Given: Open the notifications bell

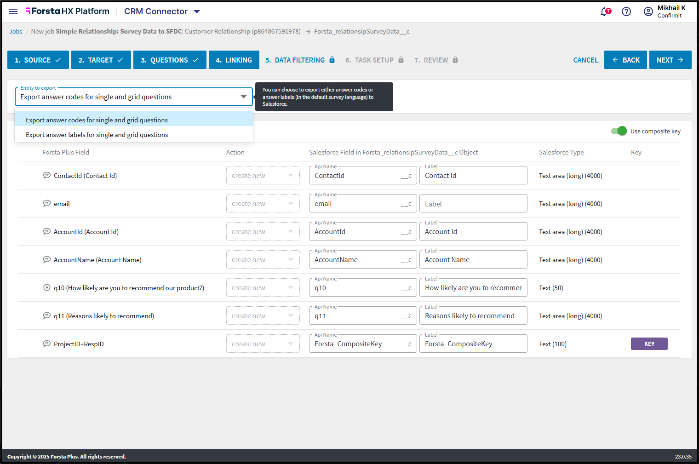Looking at the screenshot, I should click(605, 11).
